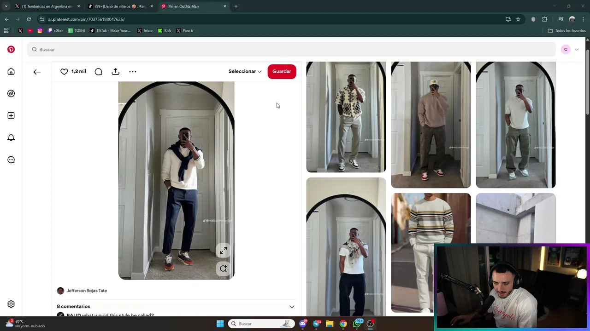Open Telegram from the taskbar
The width and height of the screenshot is (590, 331).
(316, 324)
